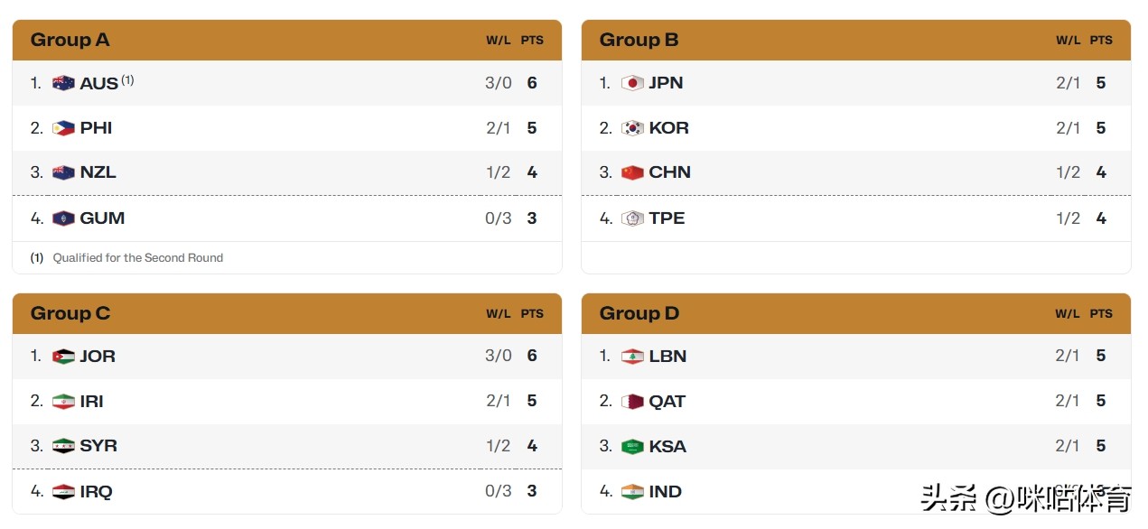Click the Syria flag icon
The image size is (1148, 529).
pos(63,446)
